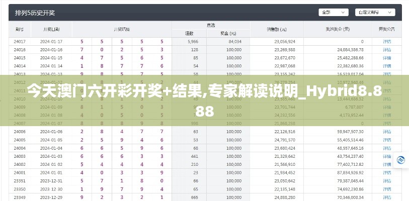Open 详情 link for draw 24017
Screen dimensions: 409x201
point(386,41)
